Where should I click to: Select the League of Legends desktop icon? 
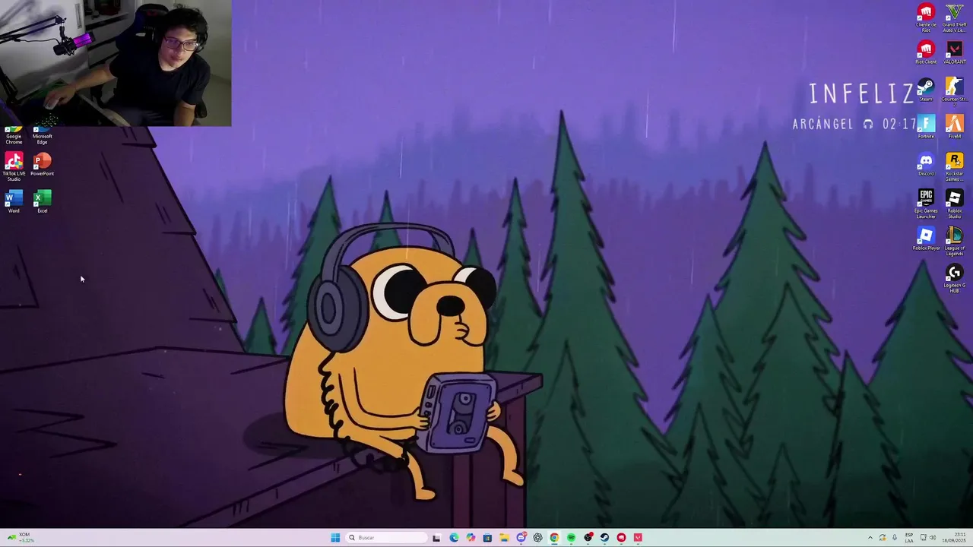pyautogui.click(x=954, y=241)
